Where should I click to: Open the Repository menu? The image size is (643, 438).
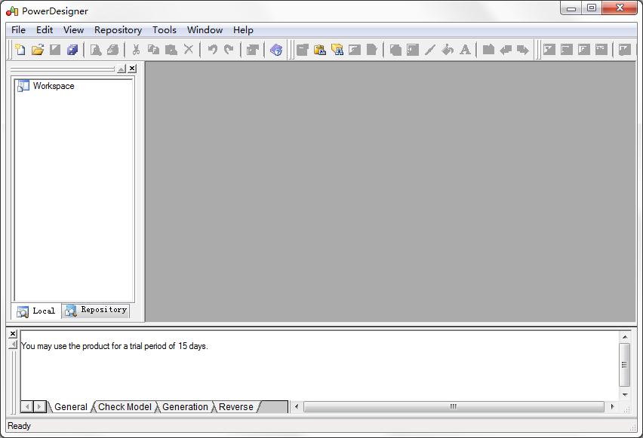click(x=118, y=30)
